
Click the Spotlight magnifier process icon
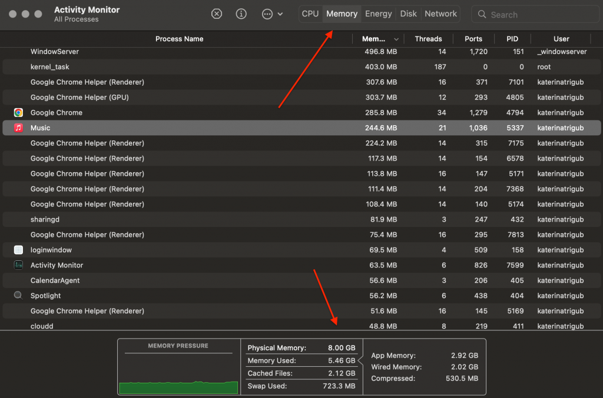(x=18, y=296)
